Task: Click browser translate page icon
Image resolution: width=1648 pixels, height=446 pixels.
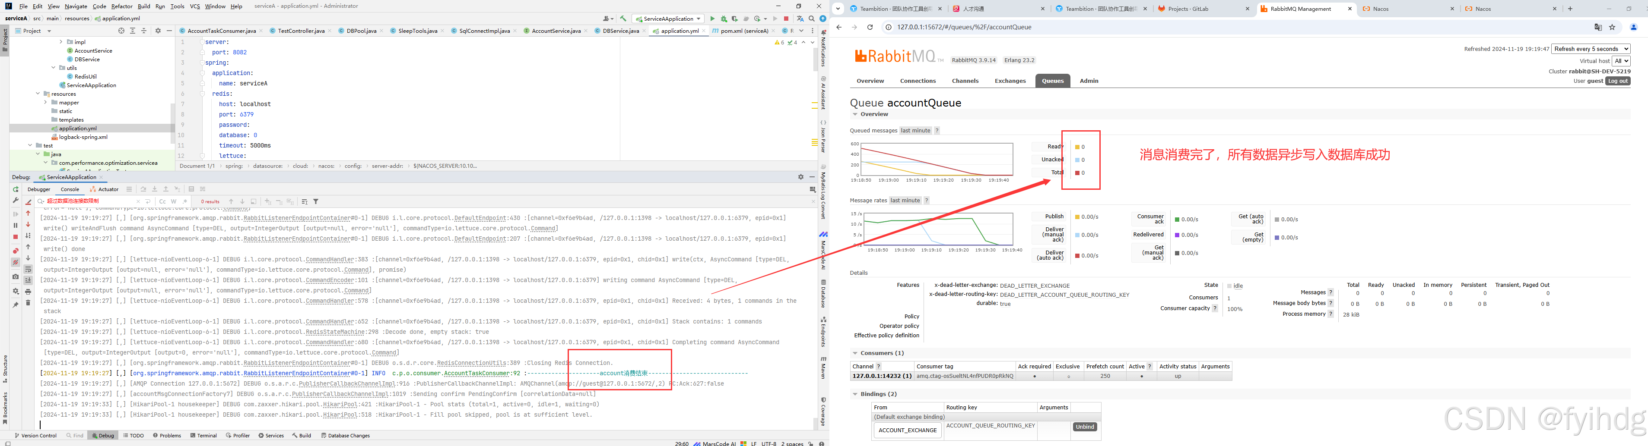Action: pos(1598,27)
